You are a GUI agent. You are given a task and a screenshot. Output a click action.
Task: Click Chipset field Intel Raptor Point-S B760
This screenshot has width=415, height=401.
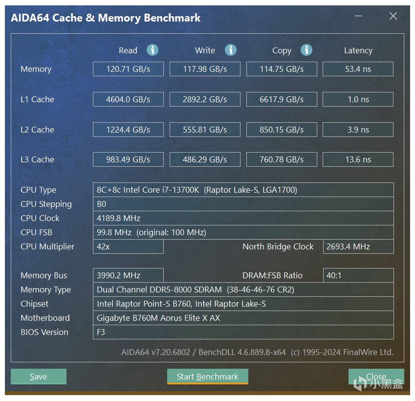[x=243, y=304]
